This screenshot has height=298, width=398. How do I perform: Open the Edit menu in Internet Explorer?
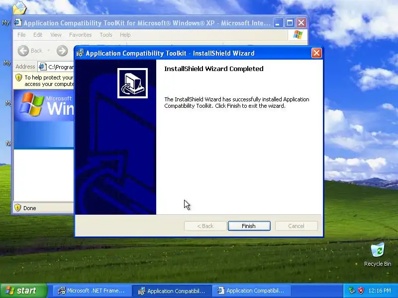point(38,35)
